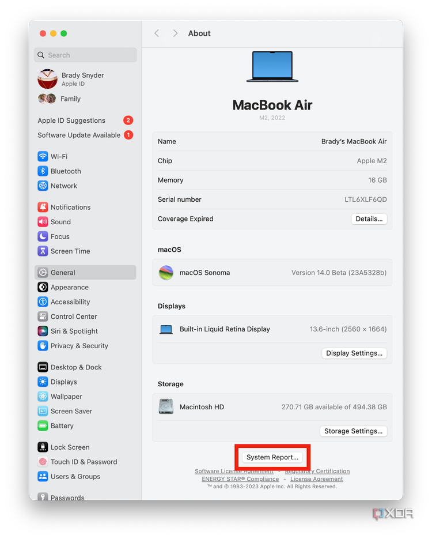
Task: Click the Wallpaper flower icon
Action: click(43, 397)
